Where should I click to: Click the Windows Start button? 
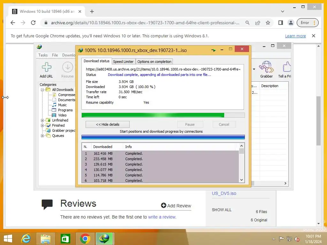pyautogui.click(x=8, y=239)
